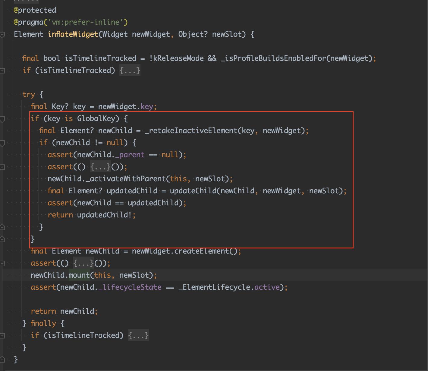
Task: Click the 'bool' keyword
Action: (52, 58)
